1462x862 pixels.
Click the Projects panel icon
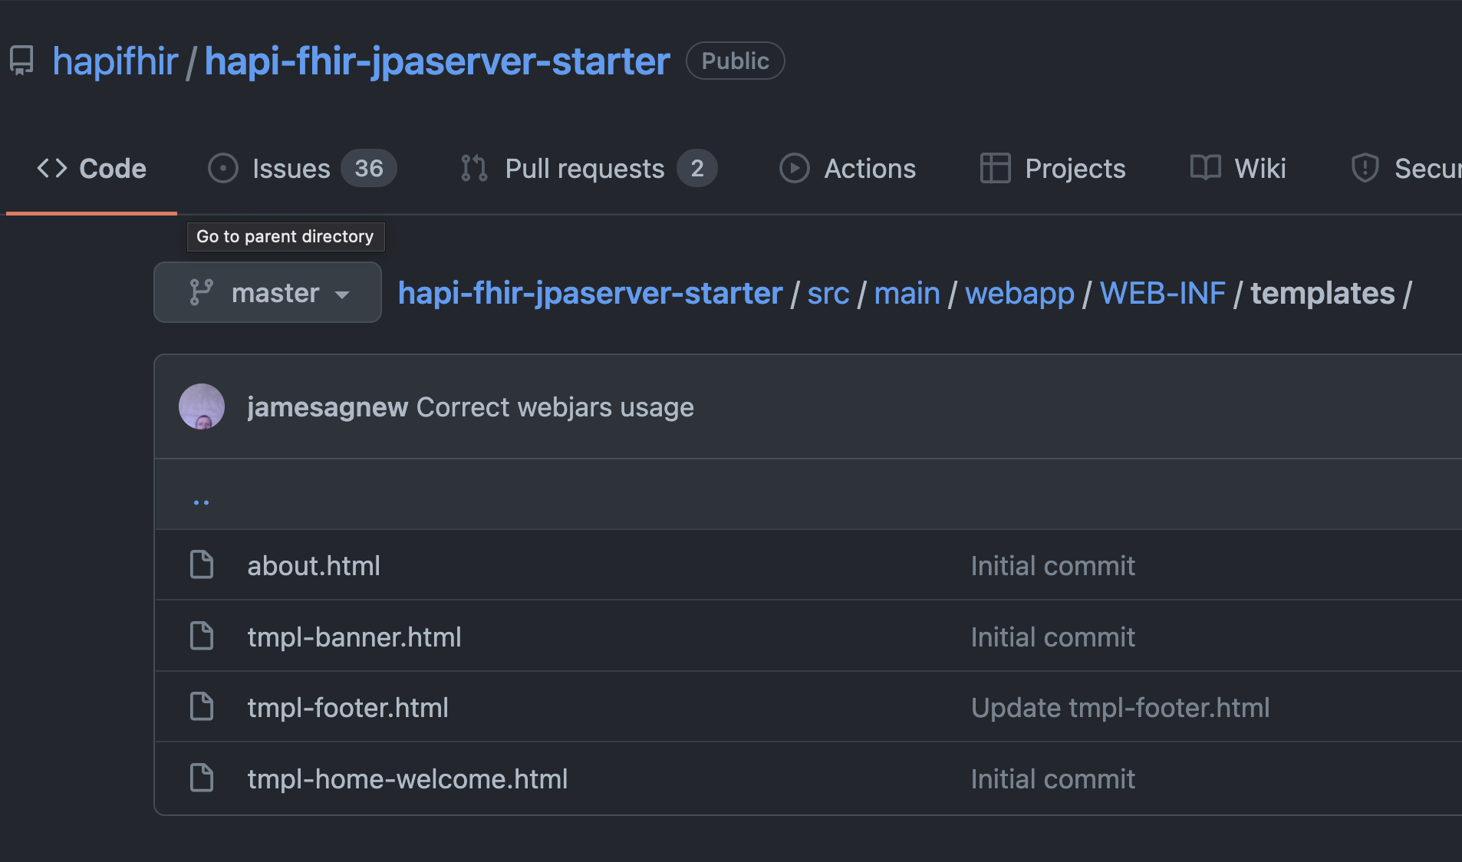click(996, 168)
